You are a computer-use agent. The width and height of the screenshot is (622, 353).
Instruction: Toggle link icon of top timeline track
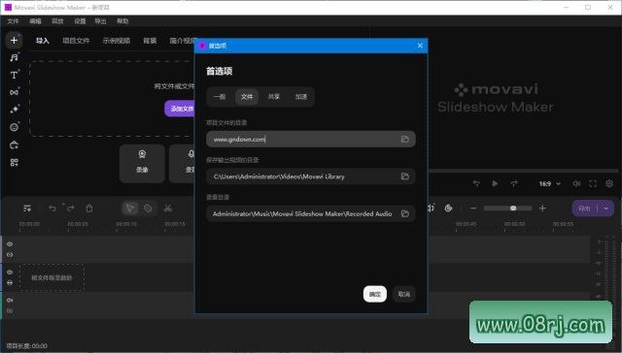(x=10, y=255)
